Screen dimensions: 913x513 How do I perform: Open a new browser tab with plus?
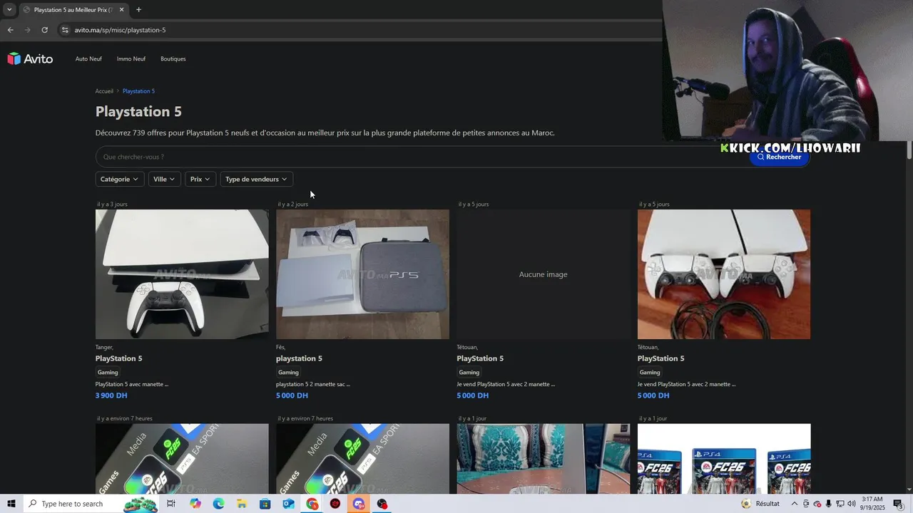point(138,10)
